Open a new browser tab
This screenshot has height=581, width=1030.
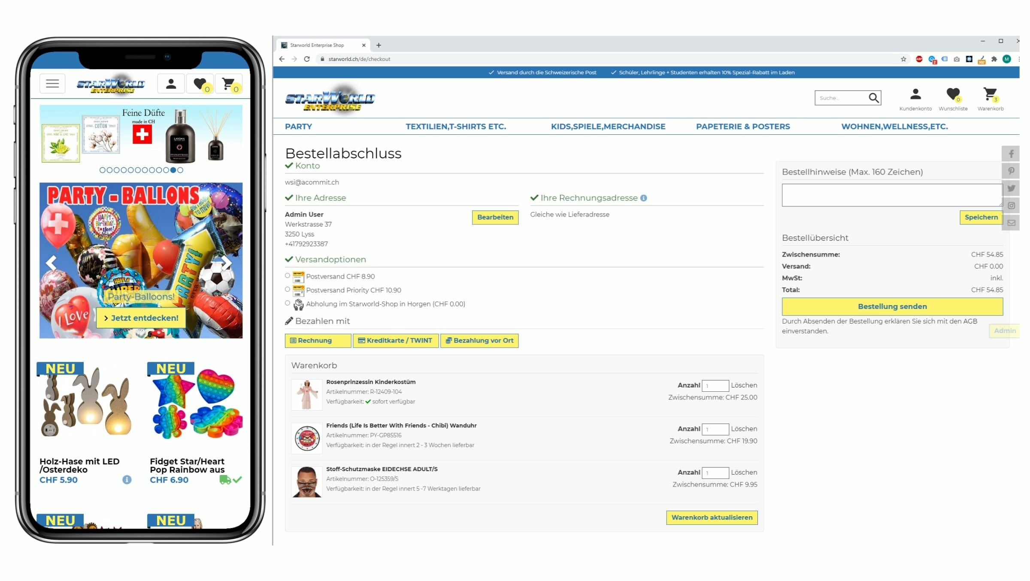[379, 45]
